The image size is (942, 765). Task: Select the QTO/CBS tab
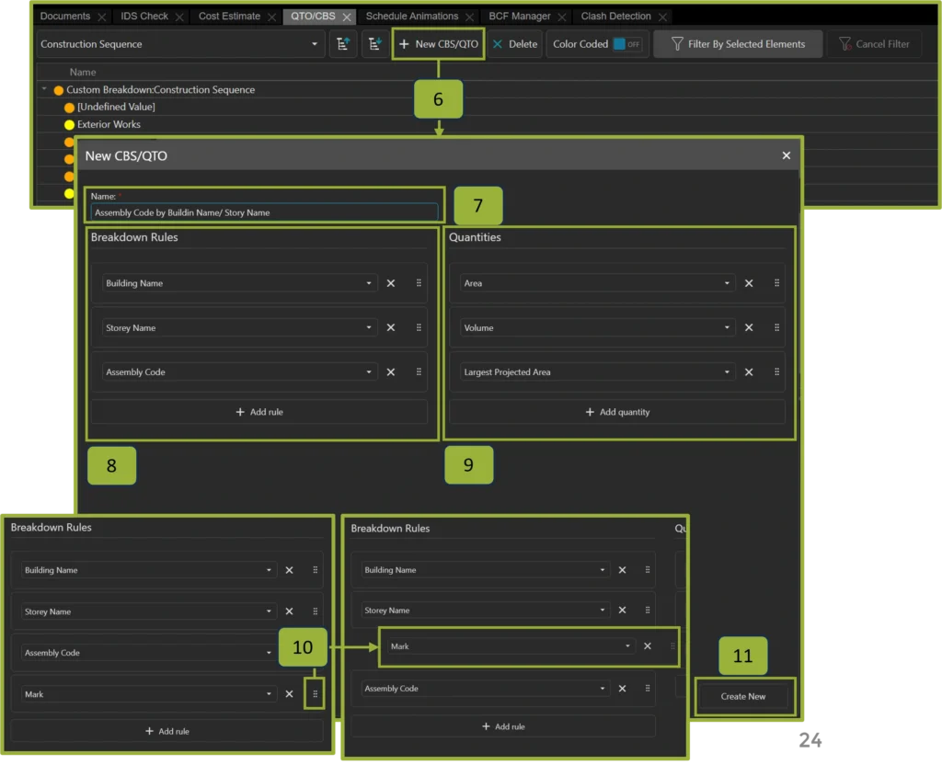point(313,17)
